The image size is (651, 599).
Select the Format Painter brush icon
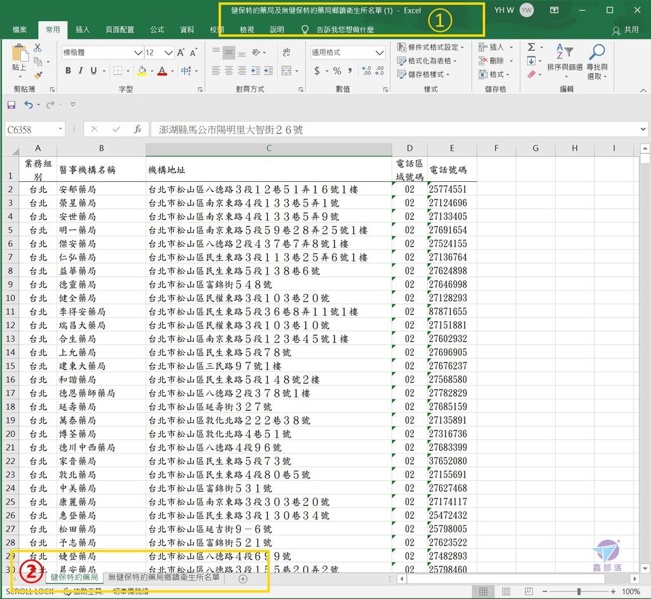pyautogui.click(x=38, y=75)
